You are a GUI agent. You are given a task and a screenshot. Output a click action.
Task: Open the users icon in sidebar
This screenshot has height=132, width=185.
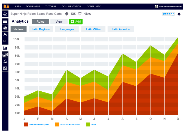pos(5,35)
